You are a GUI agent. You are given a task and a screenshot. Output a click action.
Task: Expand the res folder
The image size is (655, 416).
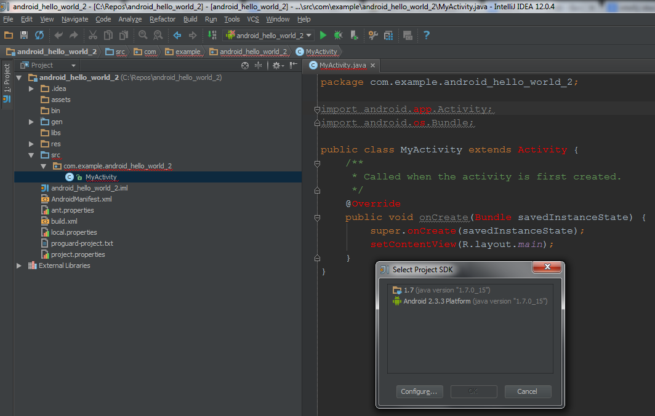point(31,144)
